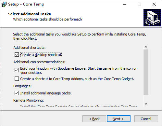The width and height of the screenshot is (162, 126).
Task: Click the scroll down arrow in tasks list
Action: [146, 104]
